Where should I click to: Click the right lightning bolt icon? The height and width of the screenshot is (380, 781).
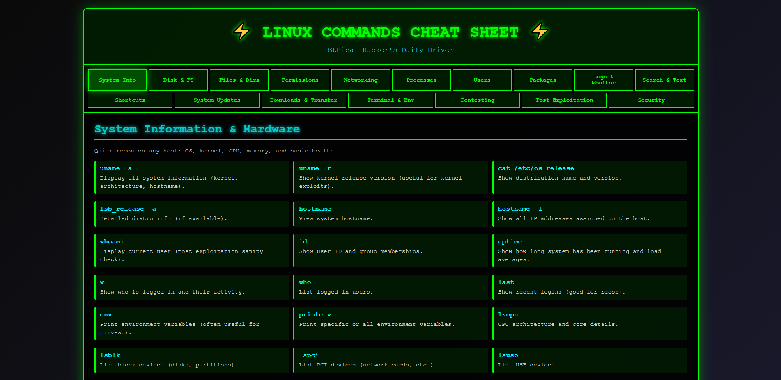[x=538, y=31]
